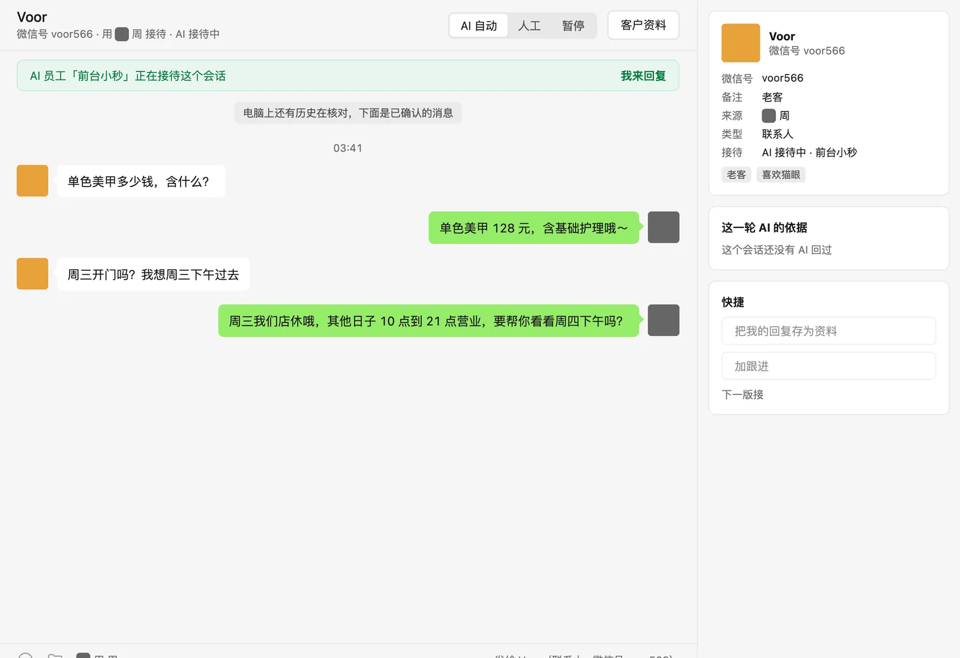Click the voor566 value next to 微信号 row

782,78
